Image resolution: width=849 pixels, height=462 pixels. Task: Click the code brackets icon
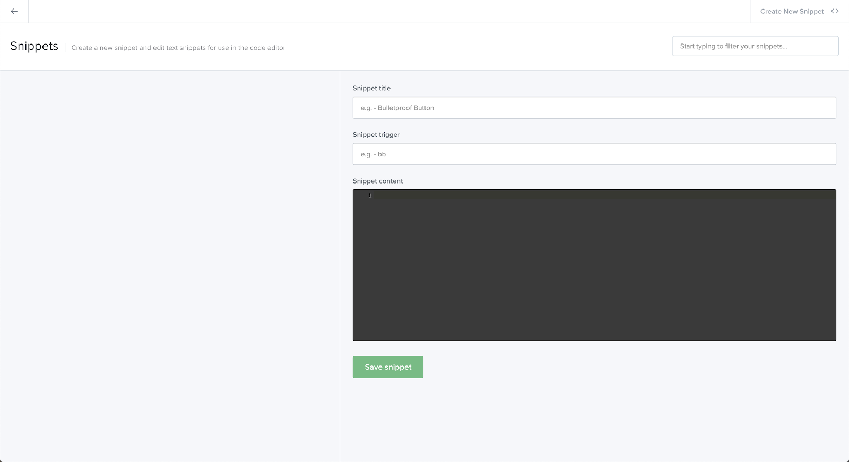pos(835,11)
